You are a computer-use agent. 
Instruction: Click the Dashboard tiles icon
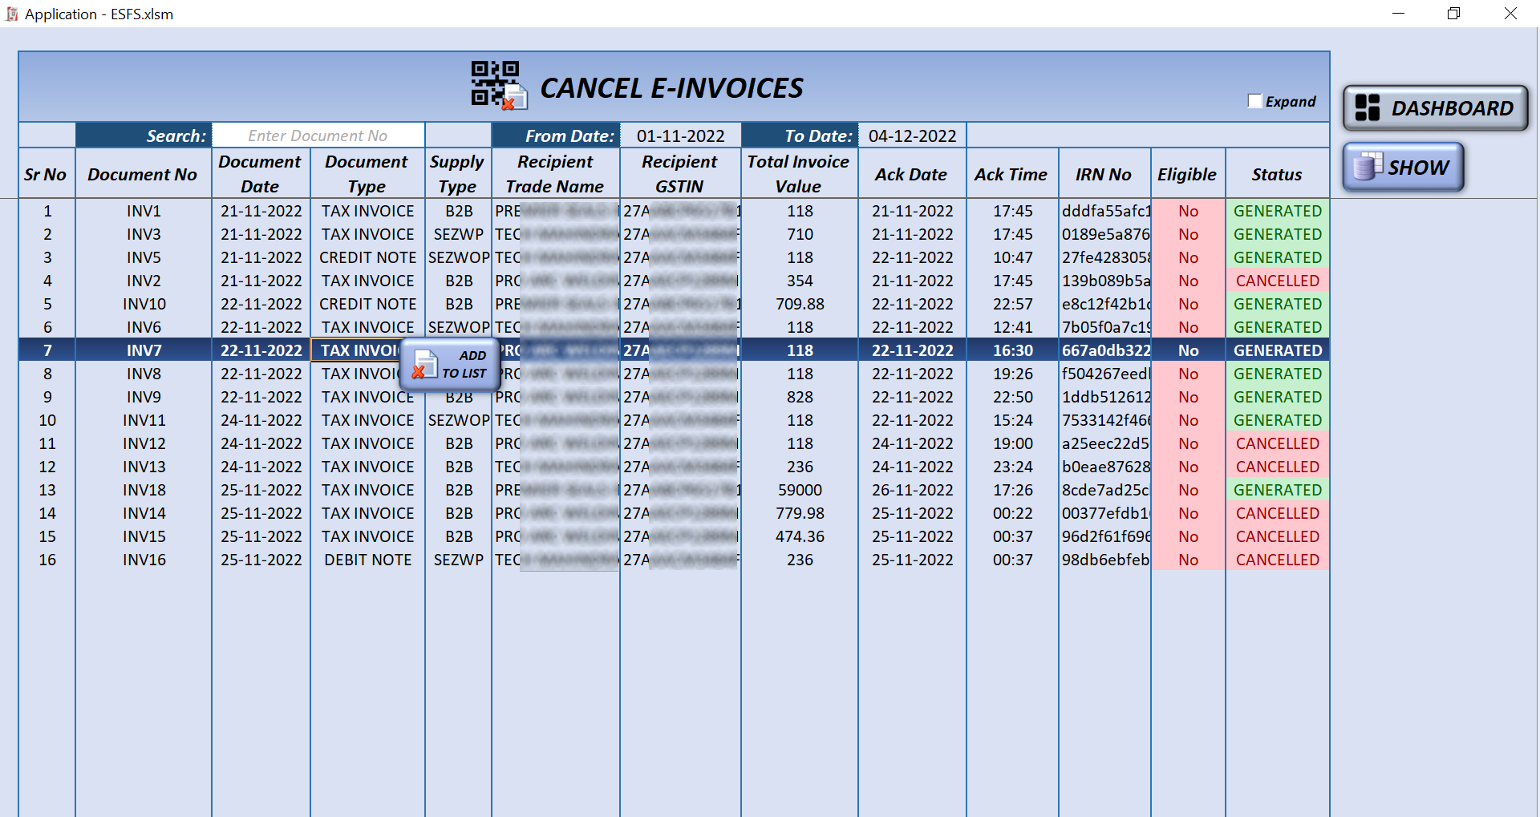(1368, 108)
